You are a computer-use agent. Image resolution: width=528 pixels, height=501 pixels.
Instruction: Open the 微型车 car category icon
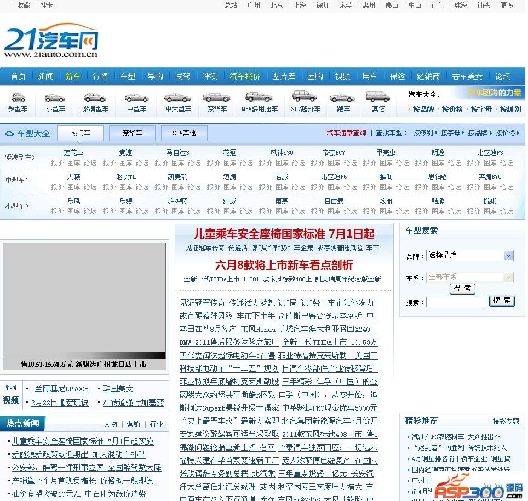(x=18, y=97)
